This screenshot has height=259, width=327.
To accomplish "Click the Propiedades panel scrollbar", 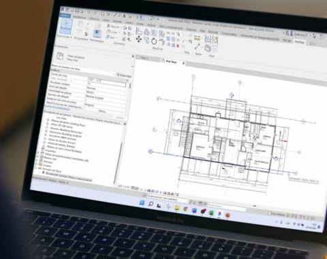I will click(x=130, y=86).
